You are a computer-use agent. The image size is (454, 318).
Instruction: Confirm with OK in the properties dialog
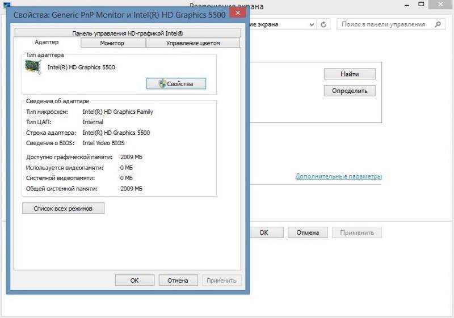pos(134,281)
